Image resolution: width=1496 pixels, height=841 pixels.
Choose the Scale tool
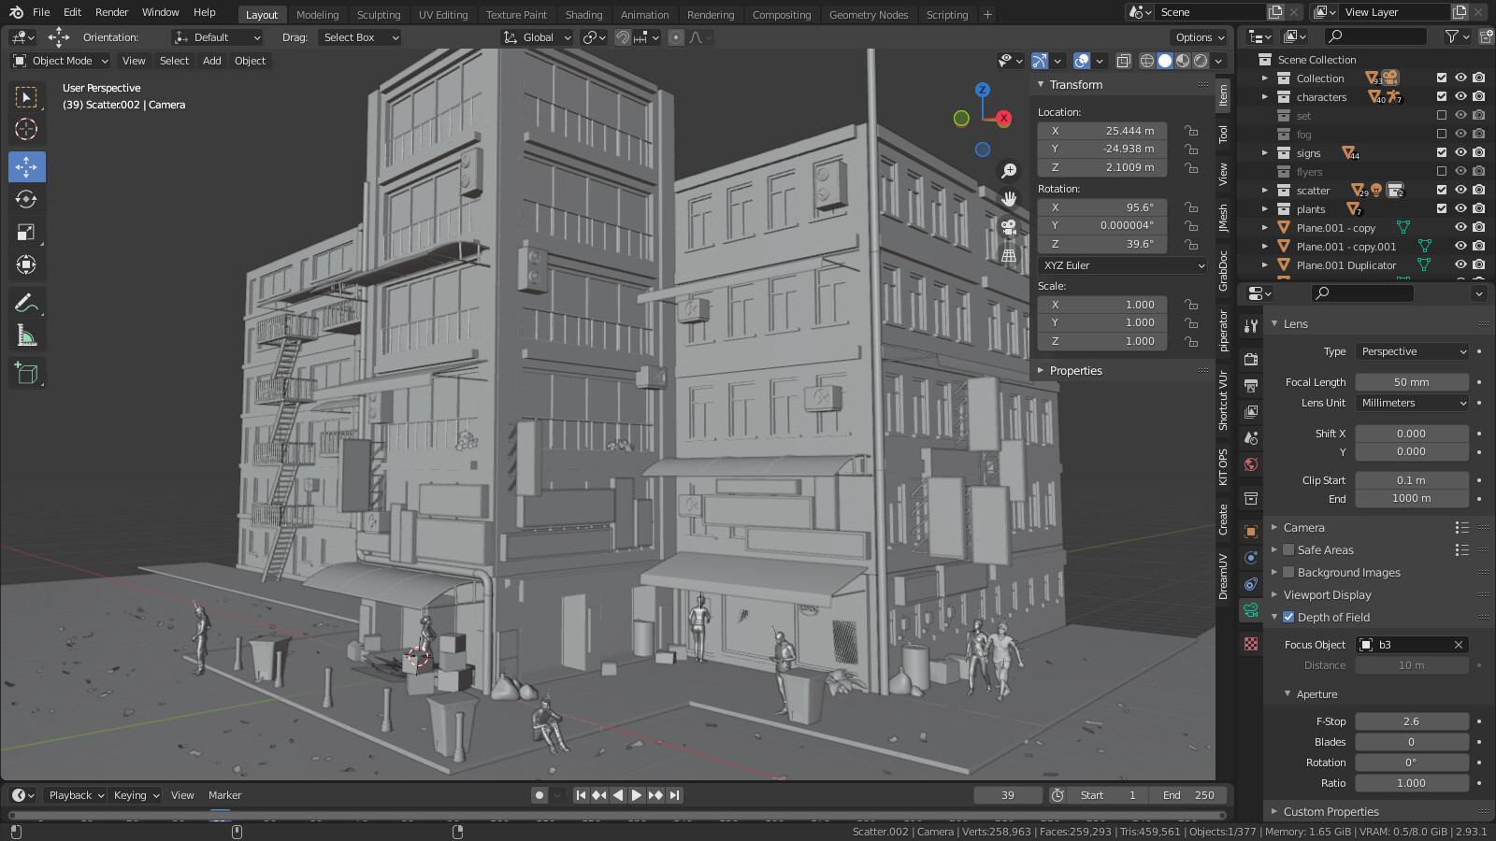click(x=26, y=233)
